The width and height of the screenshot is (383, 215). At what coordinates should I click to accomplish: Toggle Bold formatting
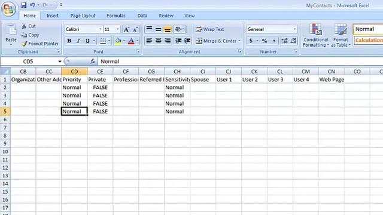coord(69,41)
